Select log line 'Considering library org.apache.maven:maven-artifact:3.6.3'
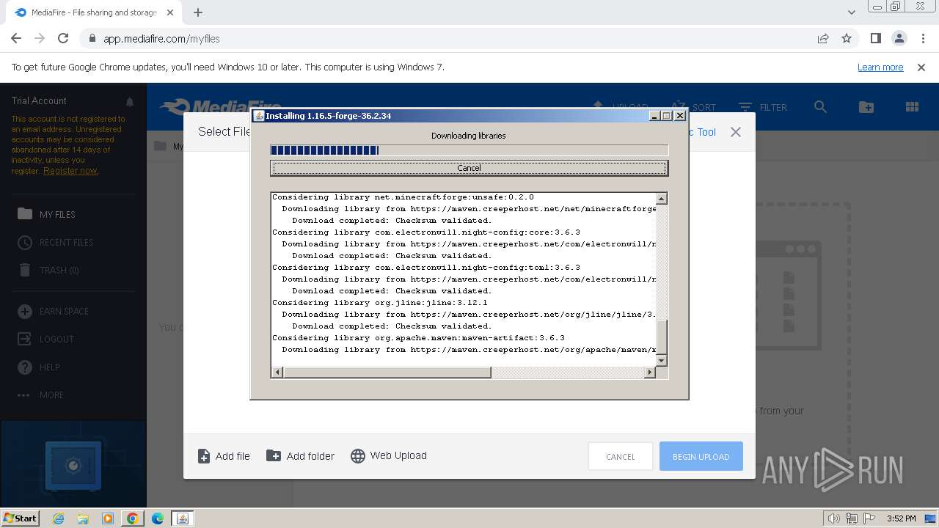This screenshot has width=939, height=528. 418,338
